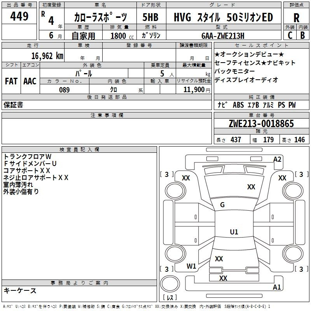This screenshot has height=311, width=311.
Task: Click interior grade B
Action: point(302,35)
